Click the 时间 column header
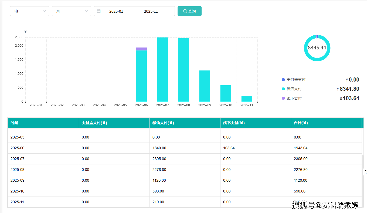The height and width of the screenshot is (213, 367). tap(43, 123)
